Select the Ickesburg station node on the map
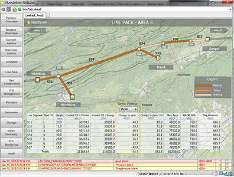The width and height of the screenshot is (234, 177). click(37, 80)
